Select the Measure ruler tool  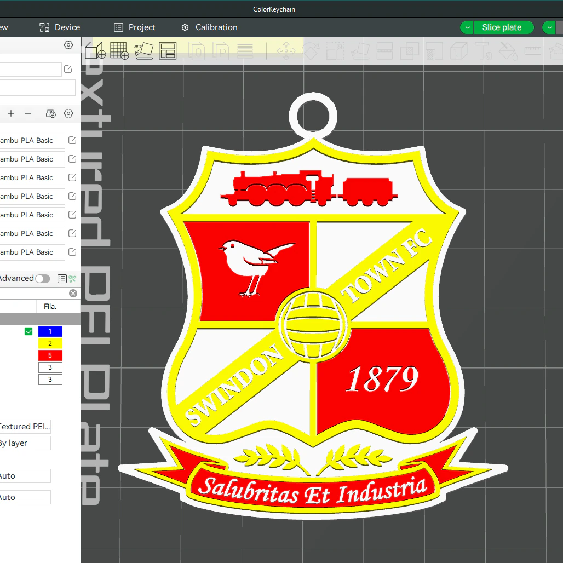(x=533, y=51)
